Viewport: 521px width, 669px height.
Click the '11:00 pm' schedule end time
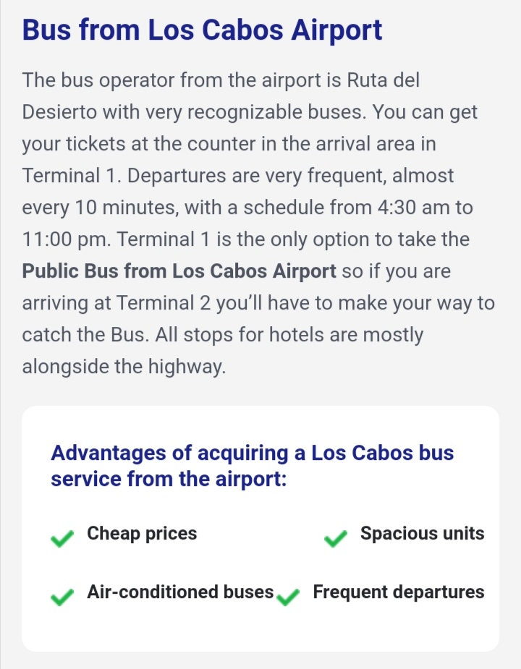tap(66, 239)
